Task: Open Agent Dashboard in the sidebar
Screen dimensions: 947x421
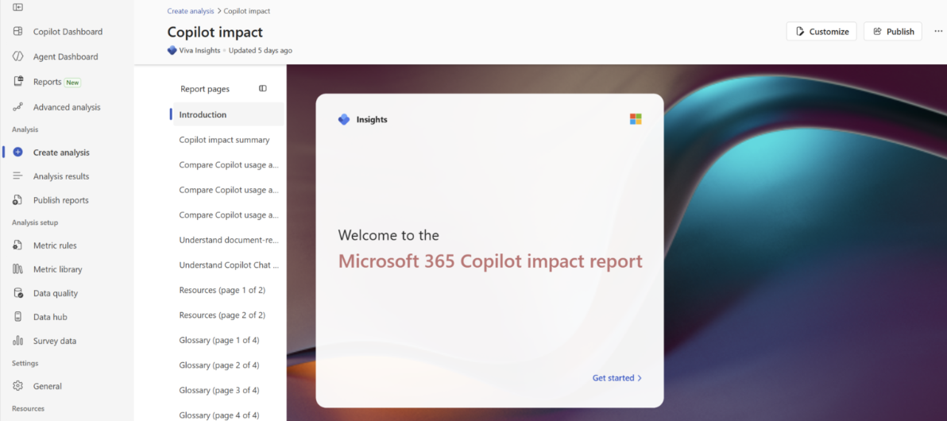Action: (x=67, y=56)
